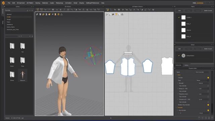Viewport: 215px width, 121px height.
Task: Open the first unnamed folder in Library
Action: pyautogui.click(x=12, y=46)
